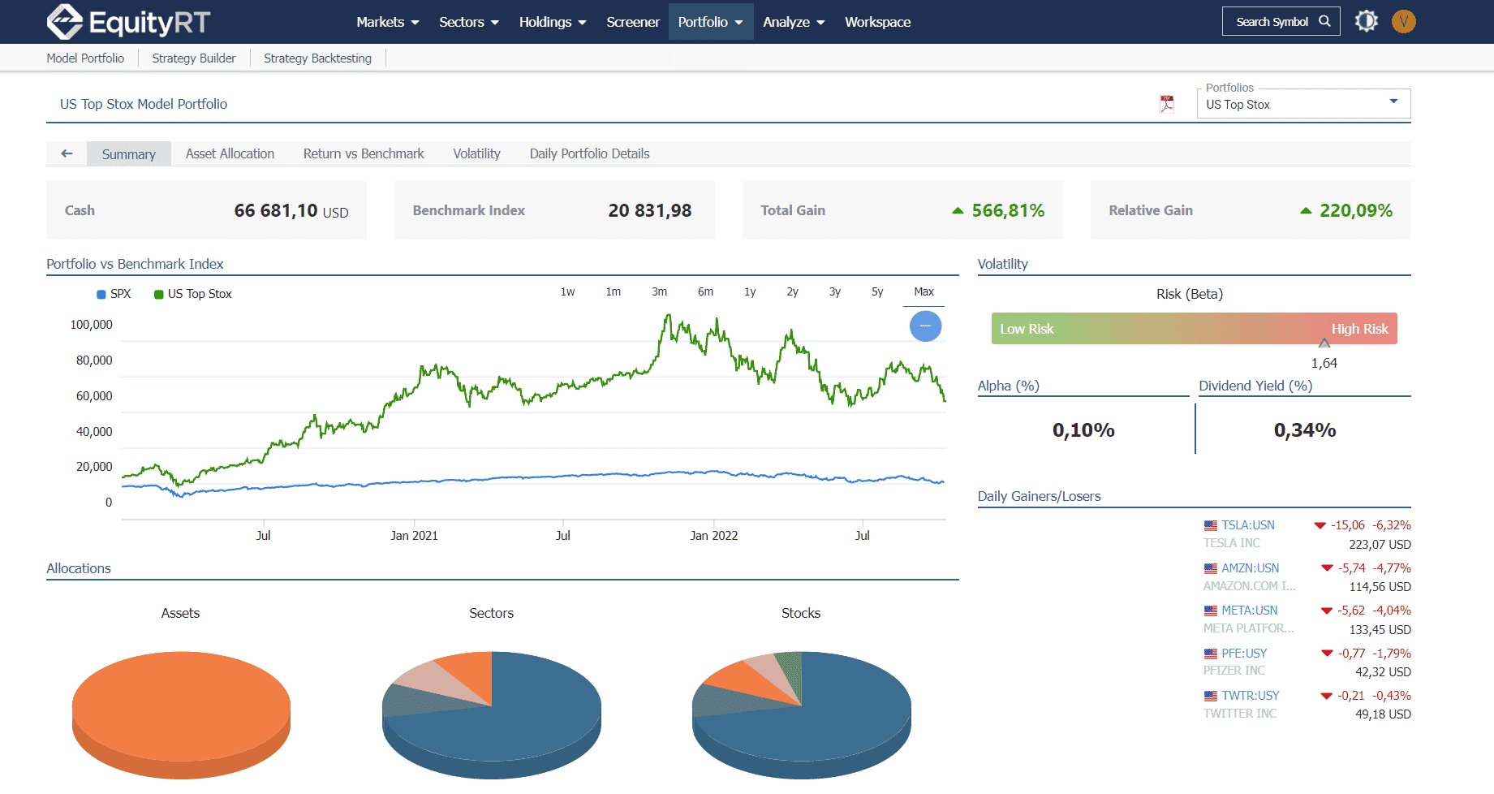Switch to Asset Allocation tab
The width and height of the screenshot is (1494, 794).
pyautogui.click(x=230, y=153)
